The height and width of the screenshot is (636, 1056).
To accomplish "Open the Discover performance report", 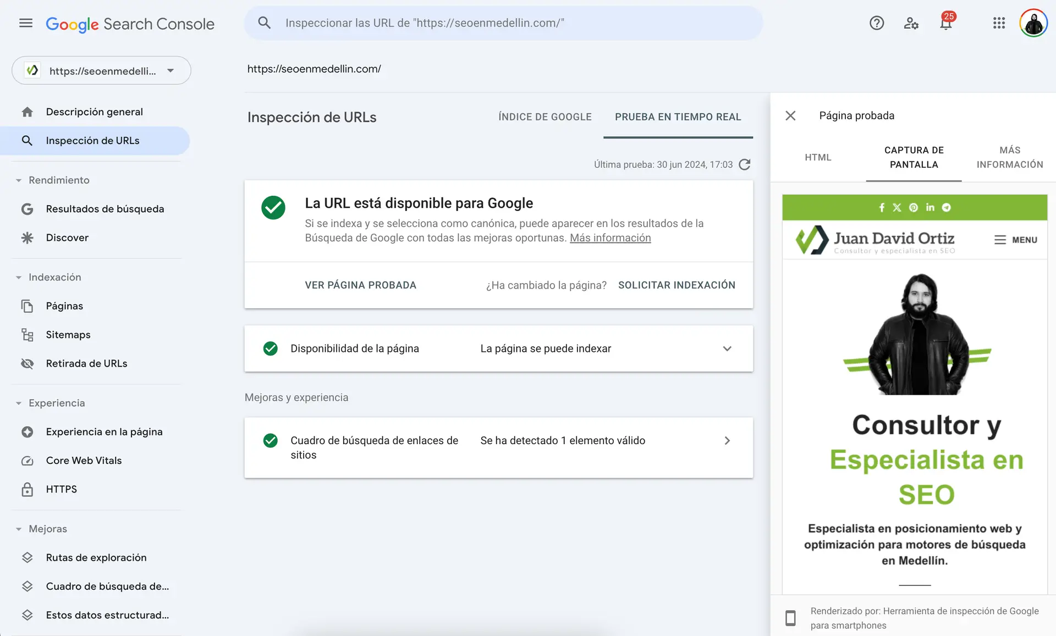I will click(x=67, y=237).
